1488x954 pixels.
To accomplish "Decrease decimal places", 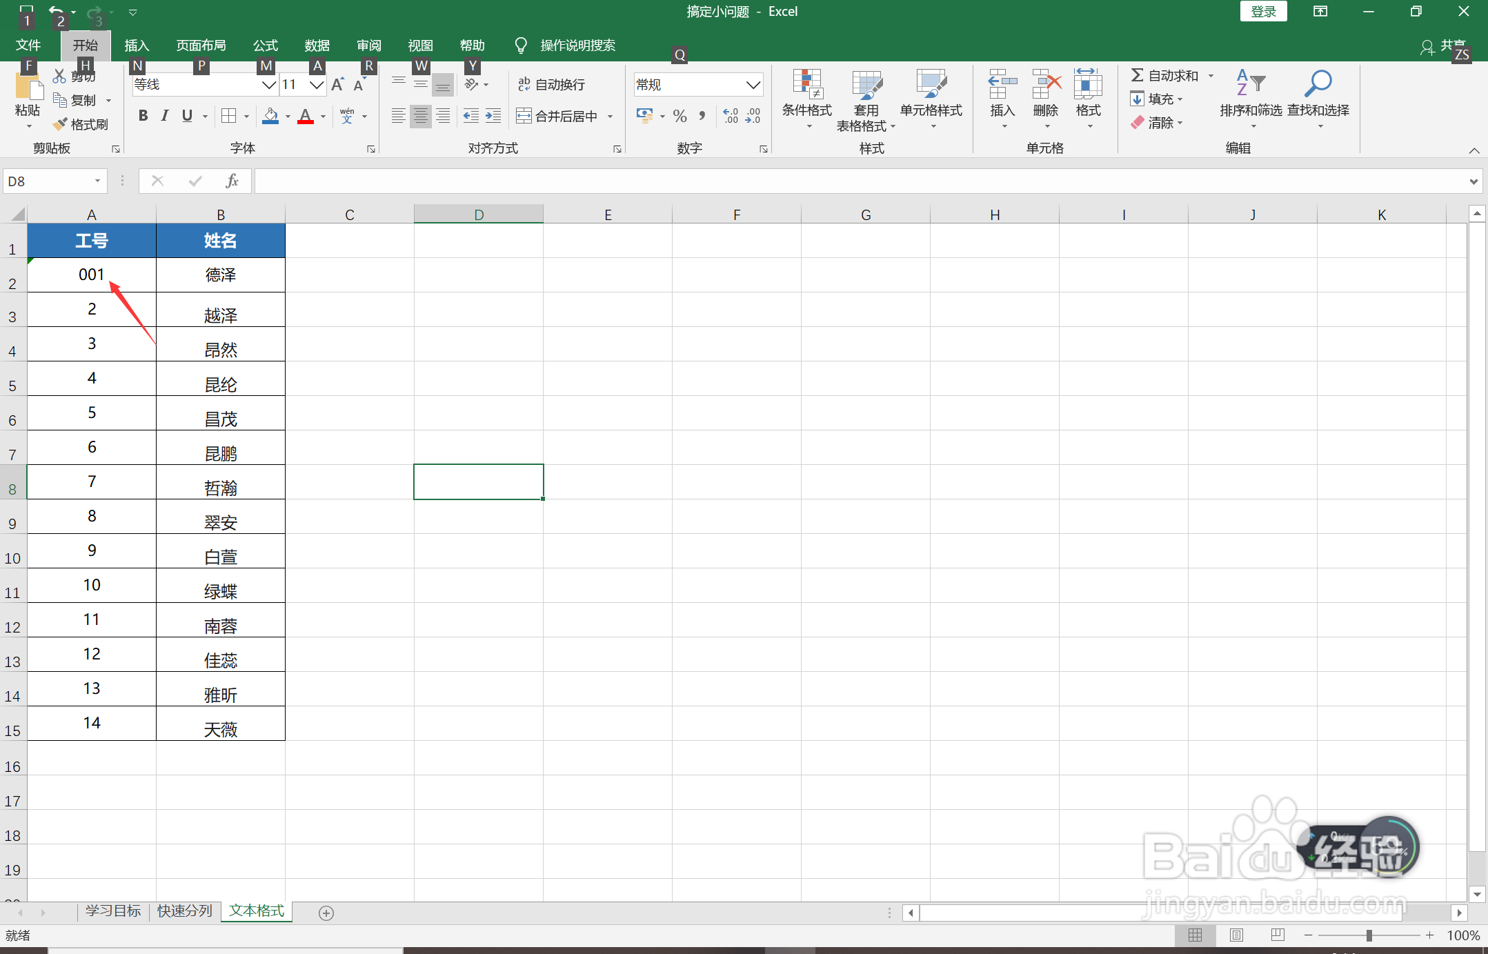I will [x=753, y=116].
